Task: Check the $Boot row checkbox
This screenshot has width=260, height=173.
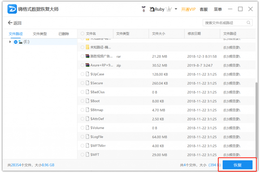Action: click(83, 101)
